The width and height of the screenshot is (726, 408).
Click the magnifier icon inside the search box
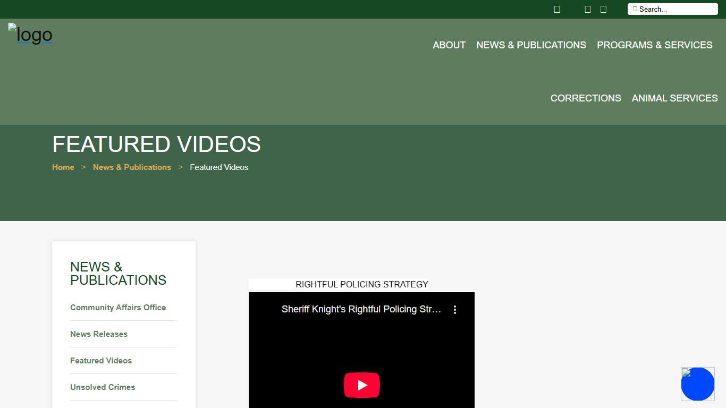(x=635, y=9)
